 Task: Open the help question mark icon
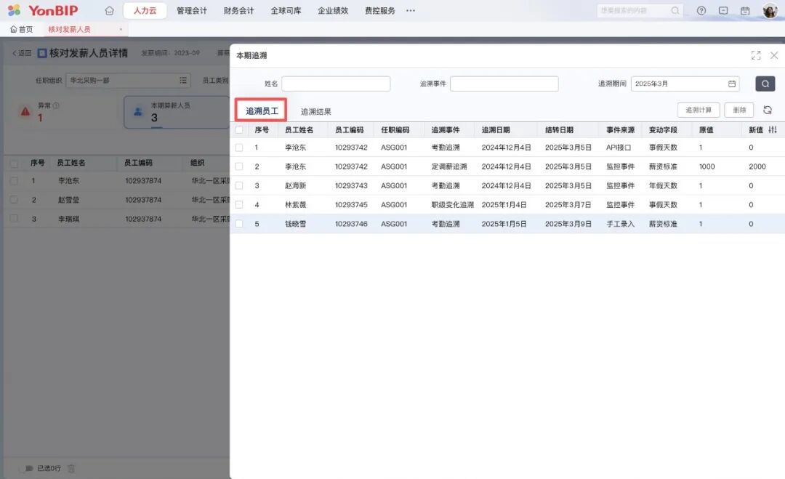coord(701,11)
